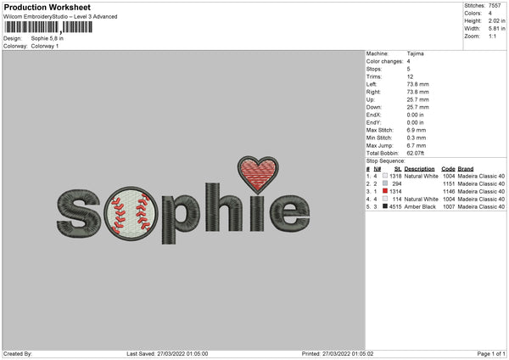Click the thread code 1146
Screen dimensions: 509x360
pyautogui.click(x=449, y=192)
